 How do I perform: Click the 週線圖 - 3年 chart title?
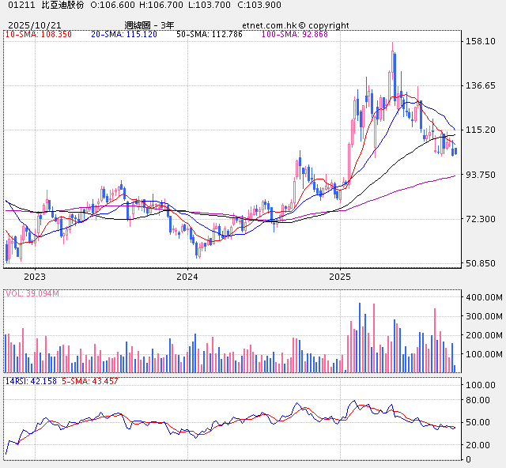149,25
